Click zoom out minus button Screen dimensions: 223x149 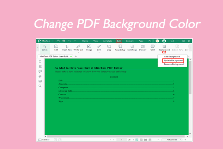(158, 140)
